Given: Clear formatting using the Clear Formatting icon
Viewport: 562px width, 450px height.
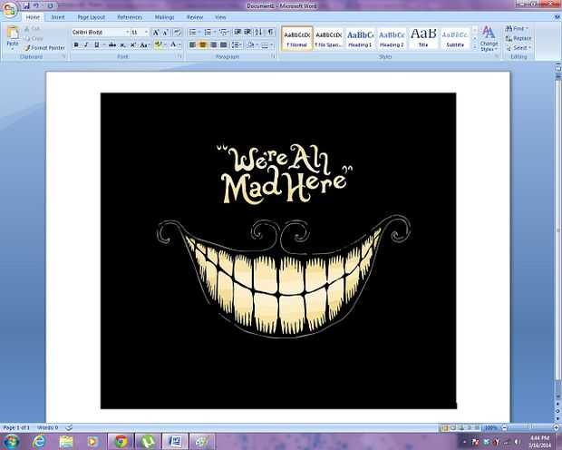Looking at the screenshot, I should point(177,33).
